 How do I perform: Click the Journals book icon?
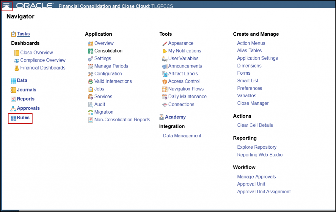point(13,90)
